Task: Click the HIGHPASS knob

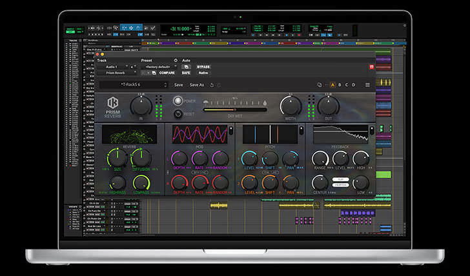Action: click(117, 182)
